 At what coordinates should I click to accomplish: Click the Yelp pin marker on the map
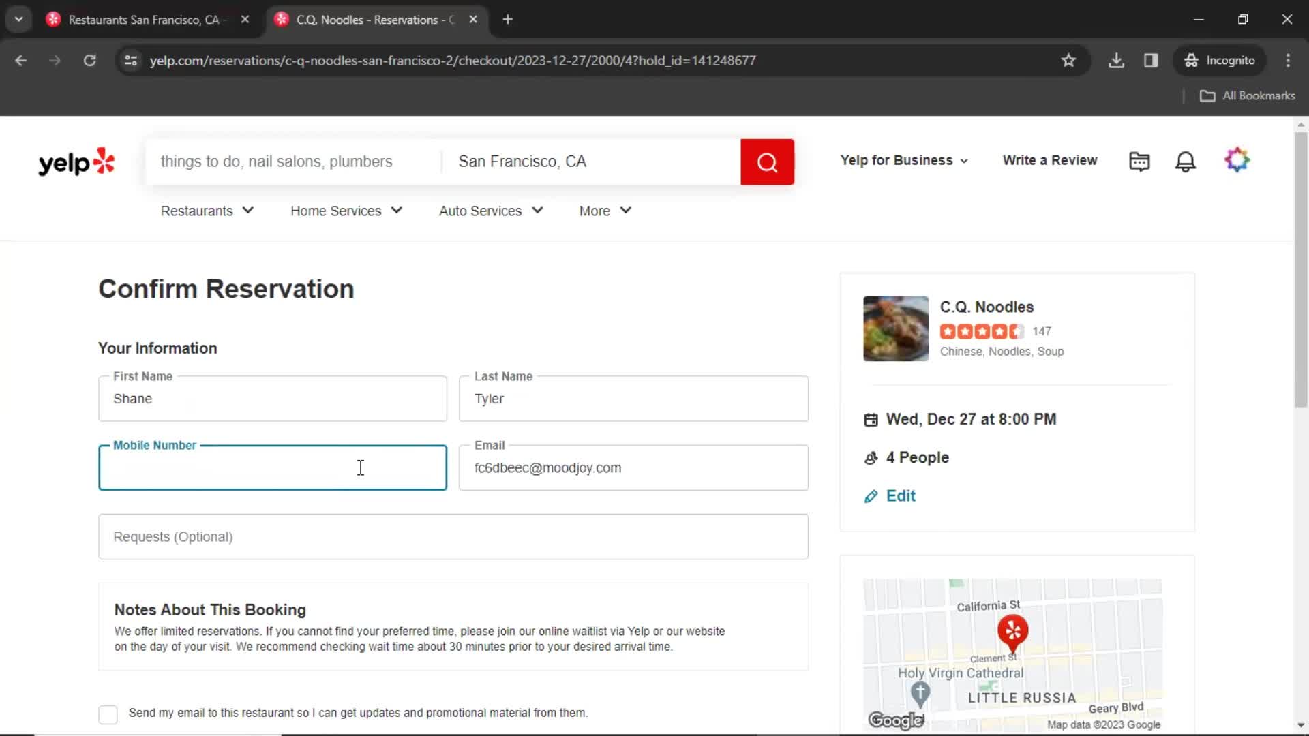pos(1013,632)
